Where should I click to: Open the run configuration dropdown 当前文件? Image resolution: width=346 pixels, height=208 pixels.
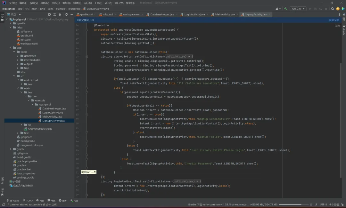click(x=298, y=9)
